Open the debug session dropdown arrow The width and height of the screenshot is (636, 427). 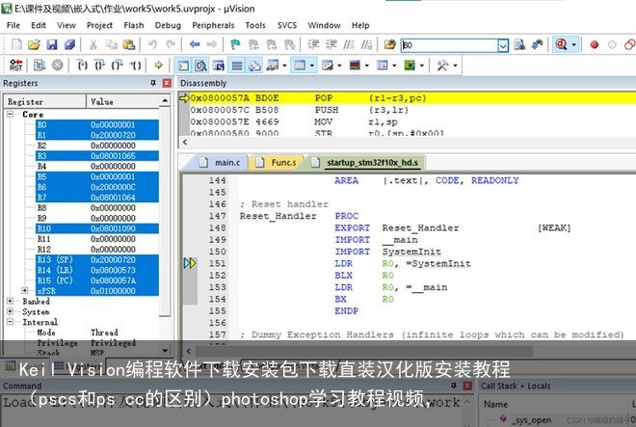574,44
